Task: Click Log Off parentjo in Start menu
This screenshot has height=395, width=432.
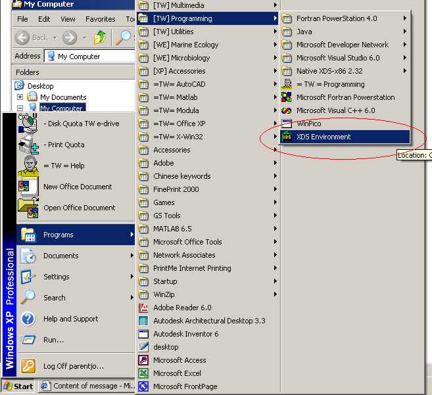Action: 73,366
